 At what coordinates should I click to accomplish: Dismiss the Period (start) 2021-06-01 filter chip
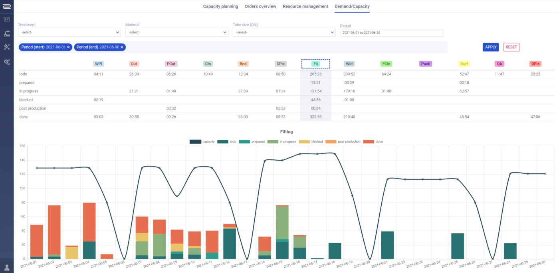pyautogui.click(x=69, y=47)
